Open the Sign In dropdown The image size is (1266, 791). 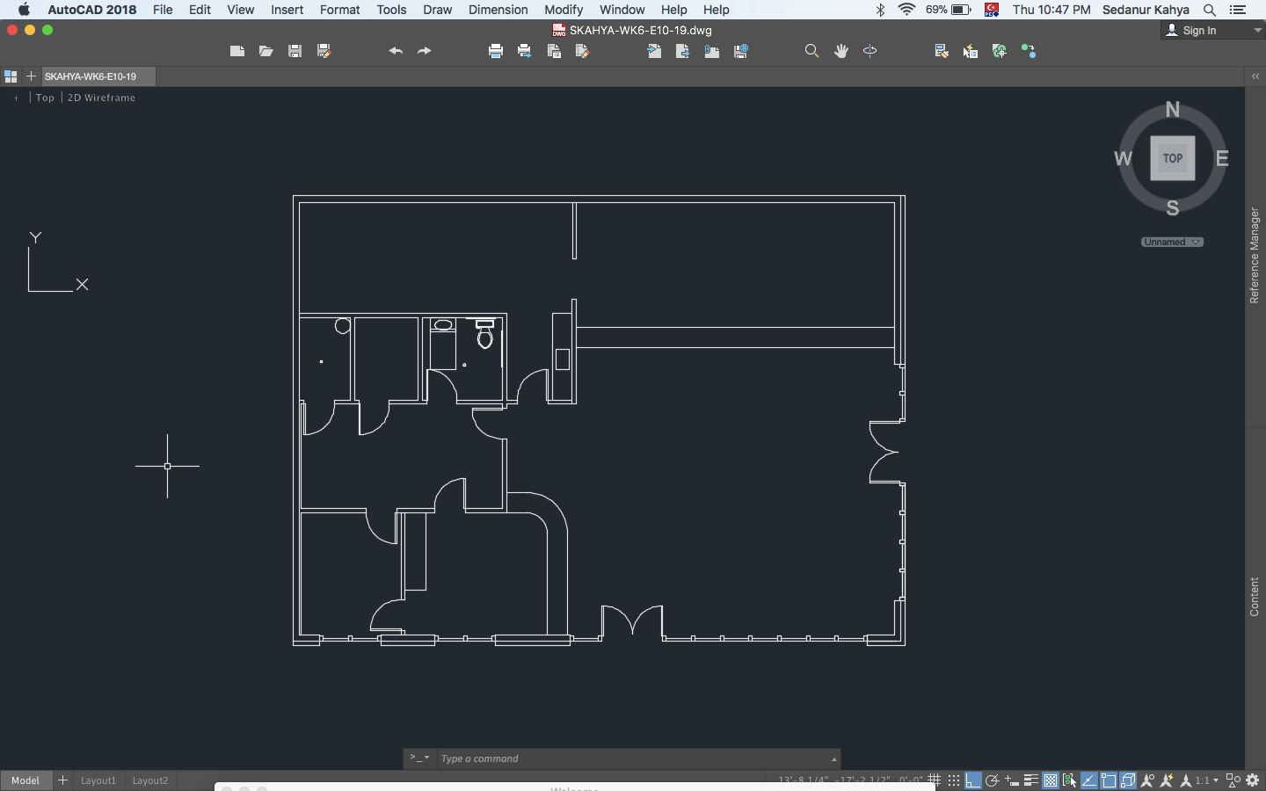[1213, 30]
